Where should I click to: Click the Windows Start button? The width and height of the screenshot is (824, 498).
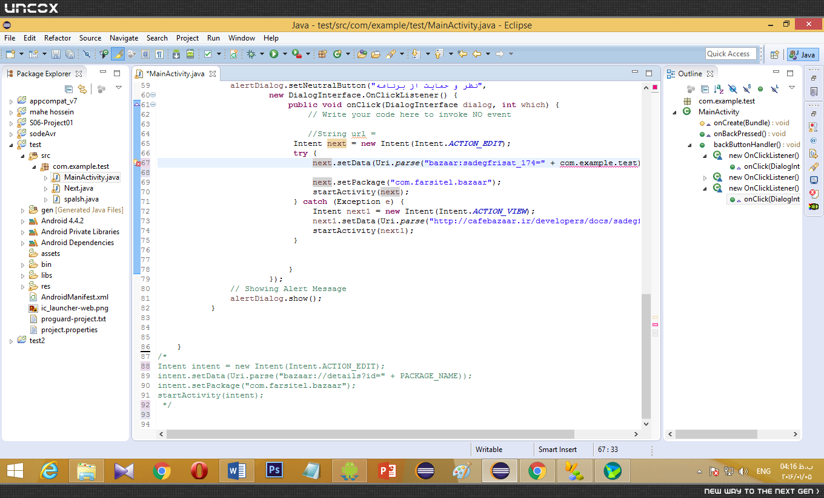tap(15, 470)
